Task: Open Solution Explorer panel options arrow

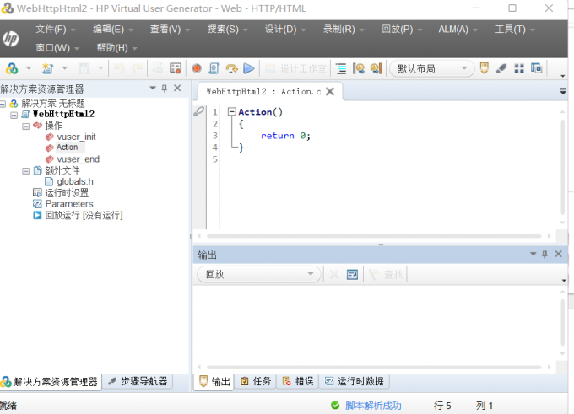Action: click(x=153, y=88)
